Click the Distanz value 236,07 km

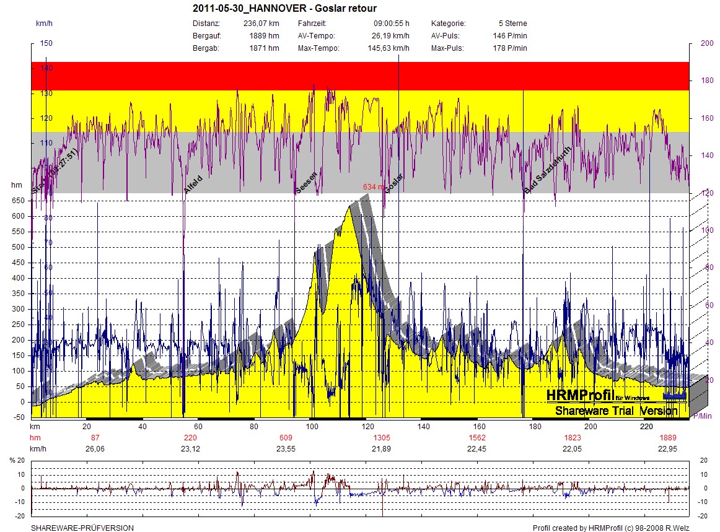point(261,24)
